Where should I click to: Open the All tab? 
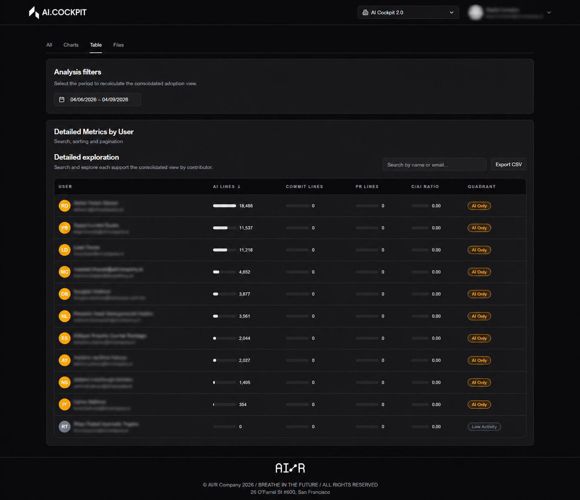pos(49,45)
